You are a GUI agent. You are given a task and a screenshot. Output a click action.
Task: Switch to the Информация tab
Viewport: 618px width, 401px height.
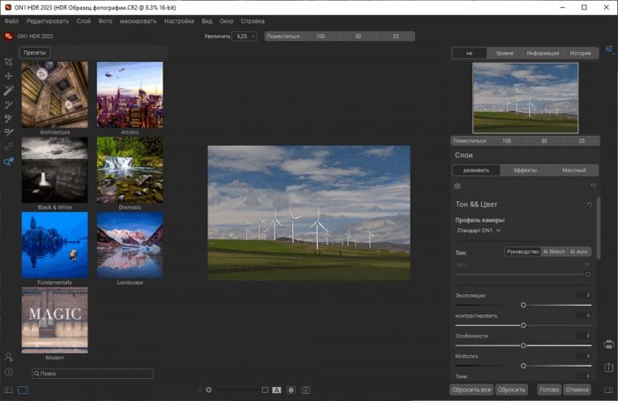(x=543, y=53)
